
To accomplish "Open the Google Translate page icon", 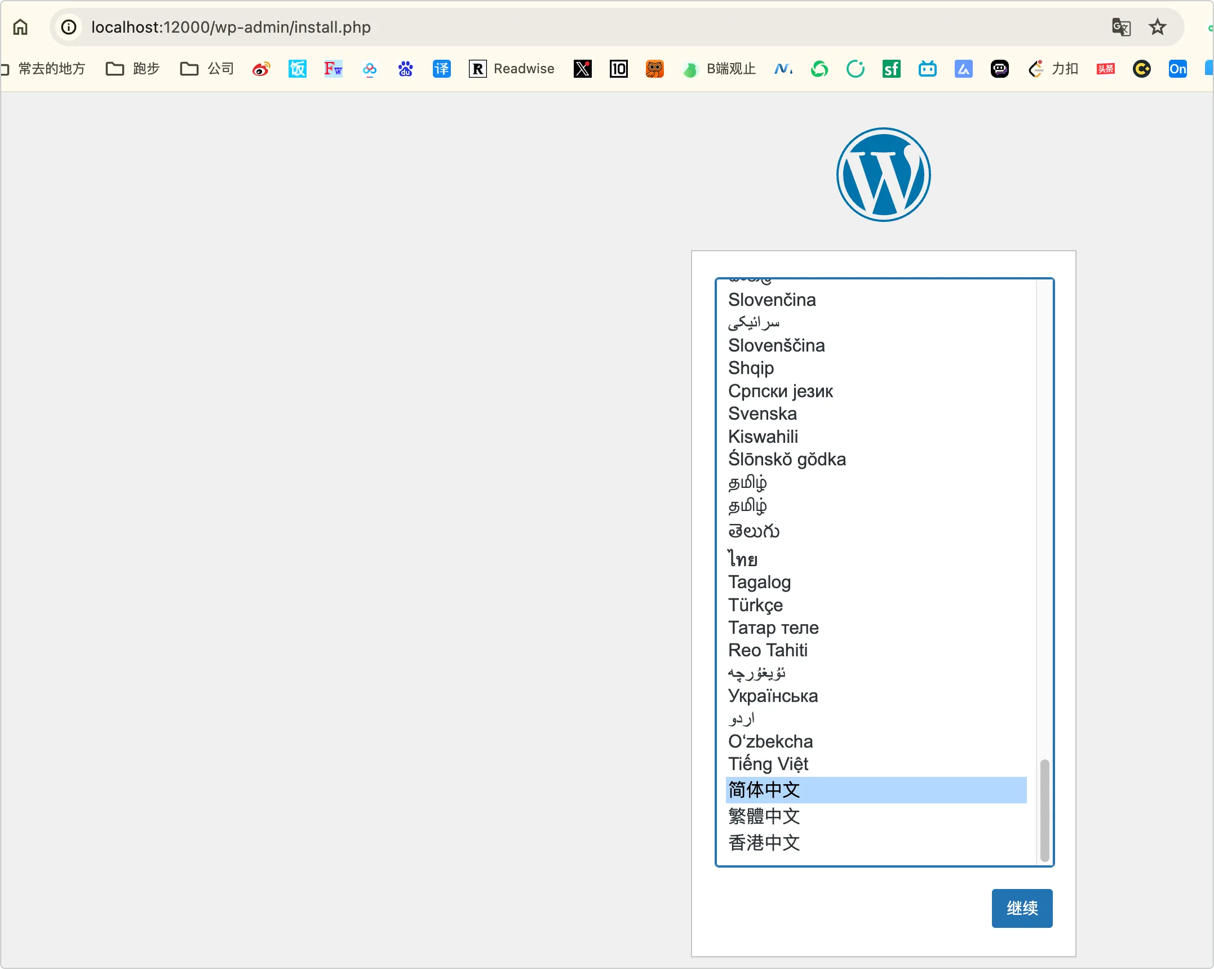I will point(1120,27).
